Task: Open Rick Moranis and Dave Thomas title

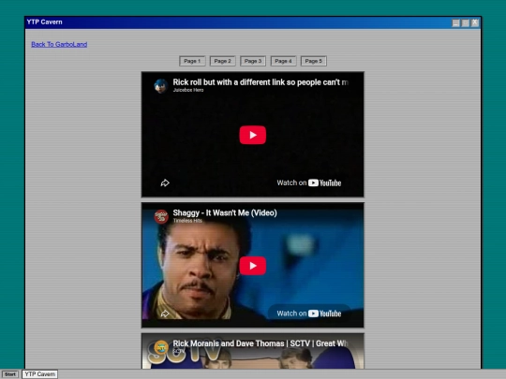Action: [260, 343]
